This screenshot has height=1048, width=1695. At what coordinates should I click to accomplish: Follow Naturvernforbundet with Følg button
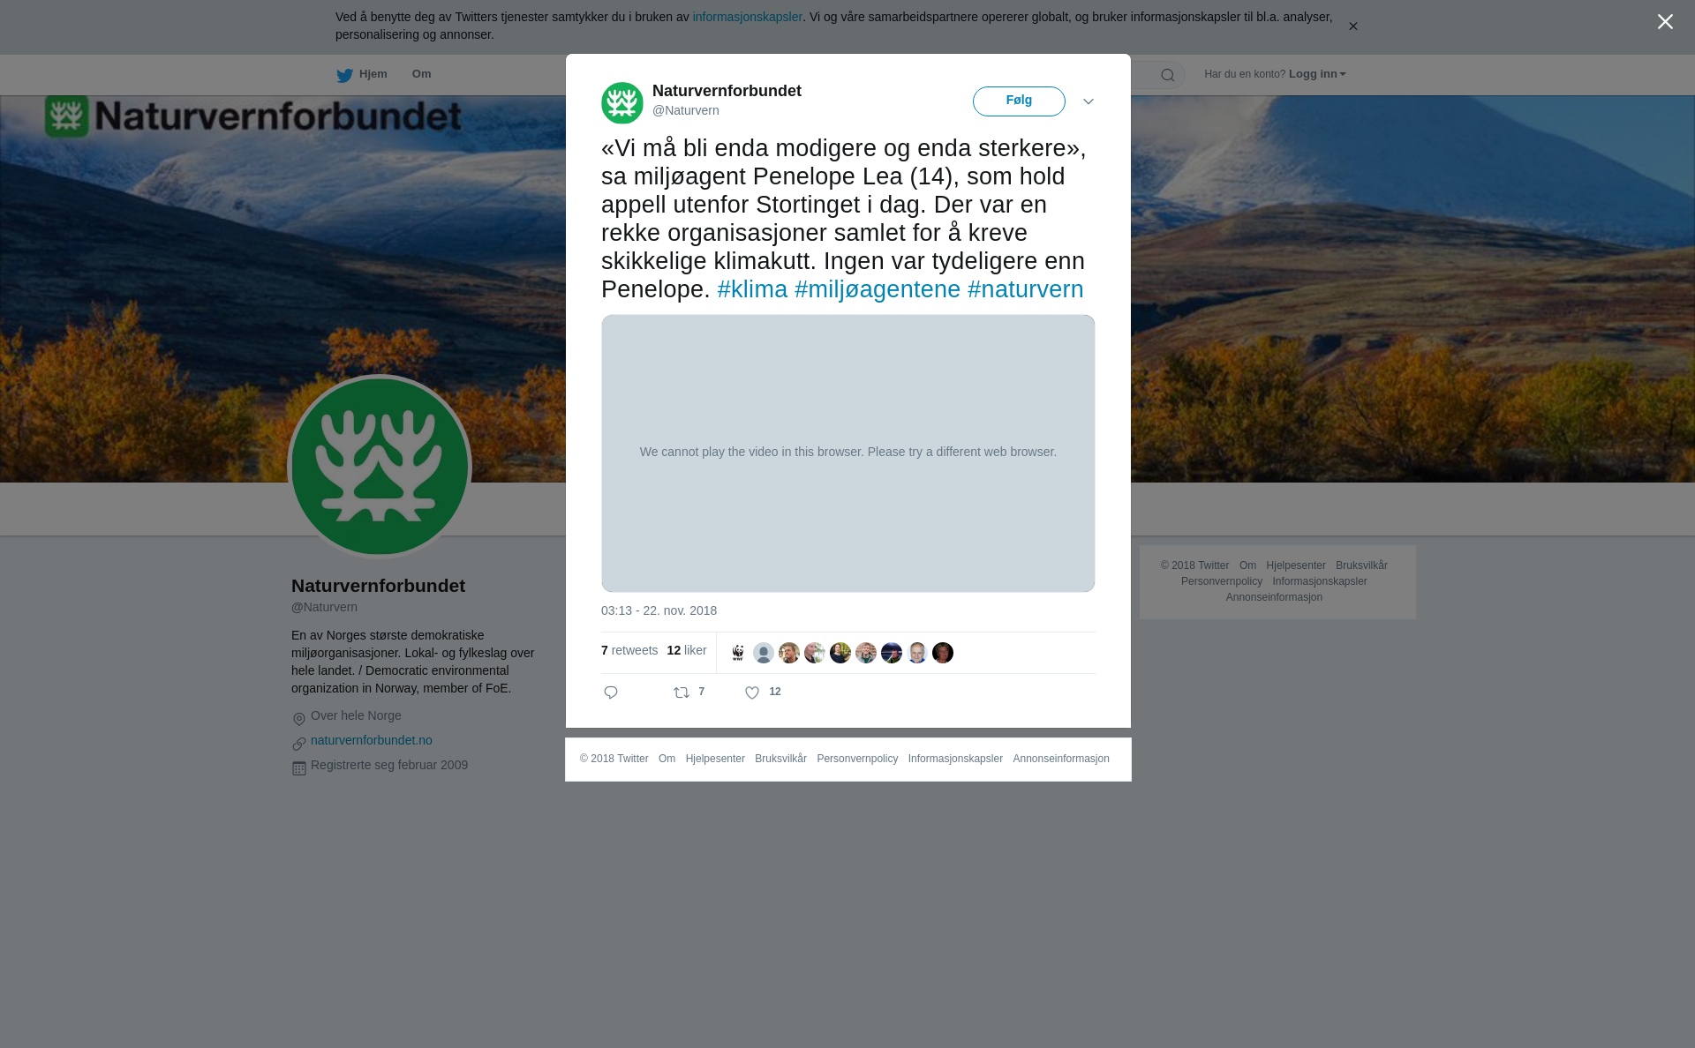[1019, 101]
